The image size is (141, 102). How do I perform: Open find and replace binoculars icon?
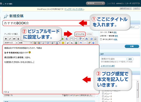pyautogui.click(x=86, y=39)
